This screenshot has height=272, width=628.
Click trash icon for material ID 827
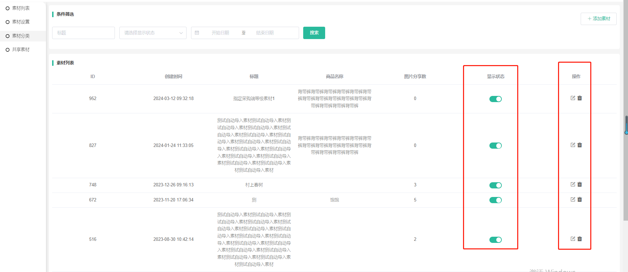(580, 145)
